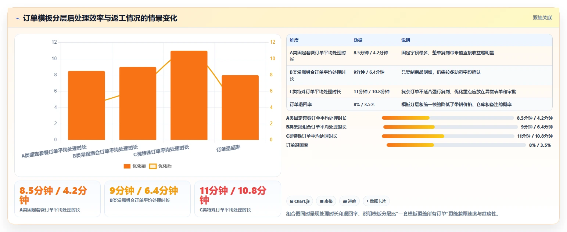Image resolution: width=567 pixels, height=232 pixels.
Task: Select the 表格 tag
Action: 326,201
